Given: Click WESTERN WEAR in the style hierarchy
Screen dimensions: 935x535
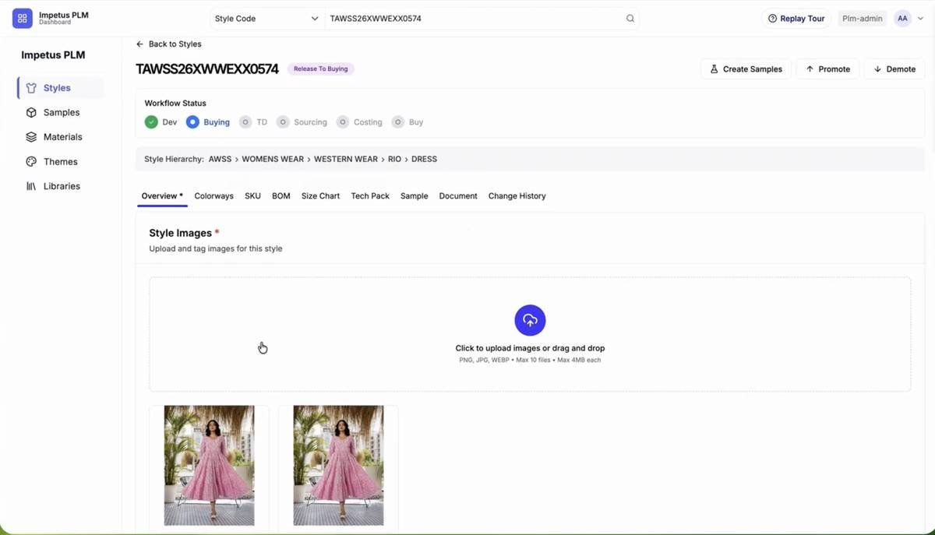Looking at the screenshot, I should click(x=346, y=159).
